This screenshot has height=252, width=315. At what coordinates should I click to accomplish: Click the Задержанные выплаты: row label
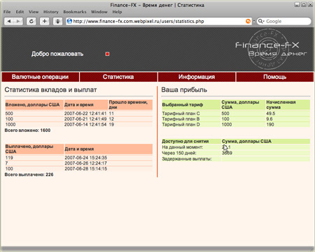click(187, 159)
